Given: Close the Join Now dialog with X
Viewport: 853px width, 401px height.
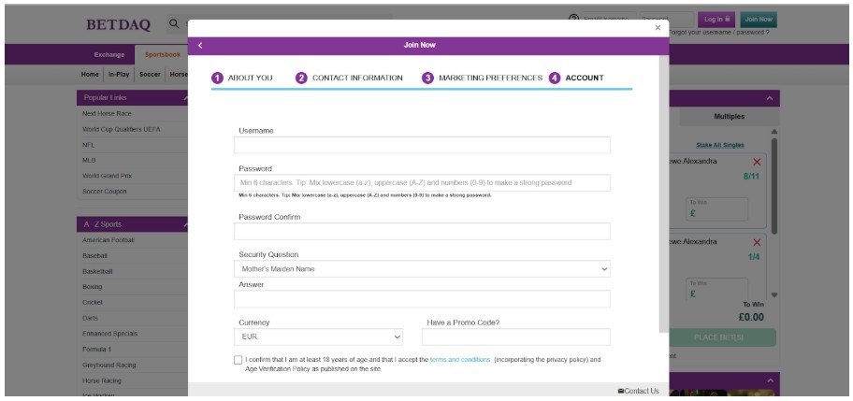Looking at the screenshot, I should pyautogui.click(x=656, y=27).
